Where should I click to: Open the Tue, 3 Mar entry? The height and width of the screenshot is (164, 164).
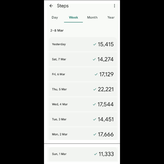[x=83, y=119]
